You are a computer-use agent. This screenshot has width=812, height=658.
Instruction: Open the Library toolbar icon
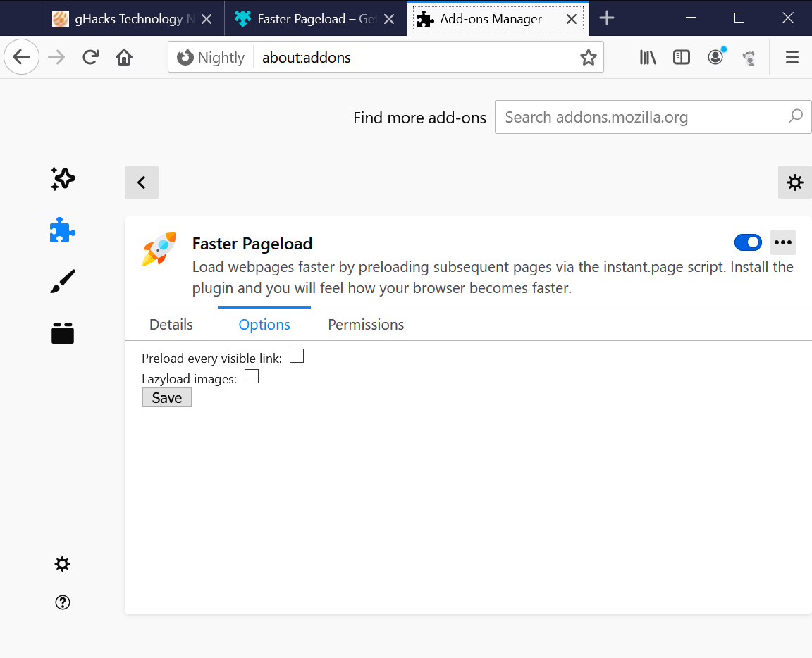(647, 57)
